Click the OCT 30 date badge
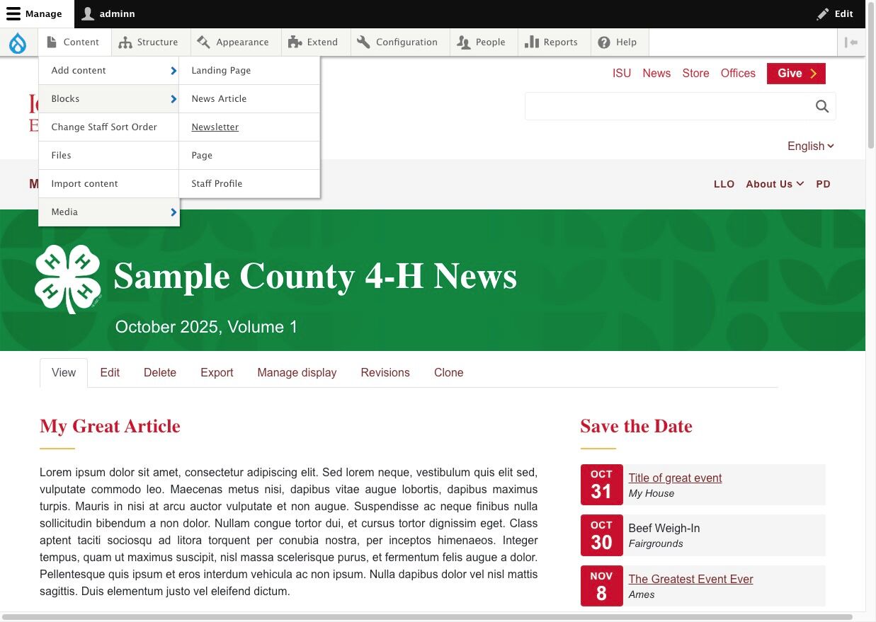 click(x=601, y=535)
